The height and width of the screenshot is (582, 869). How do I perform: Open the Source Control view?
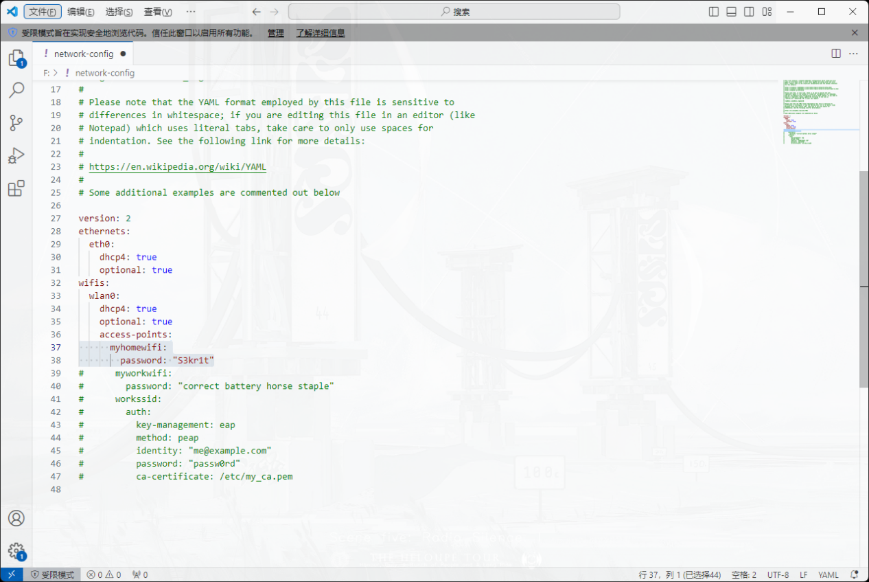point(16,123)
